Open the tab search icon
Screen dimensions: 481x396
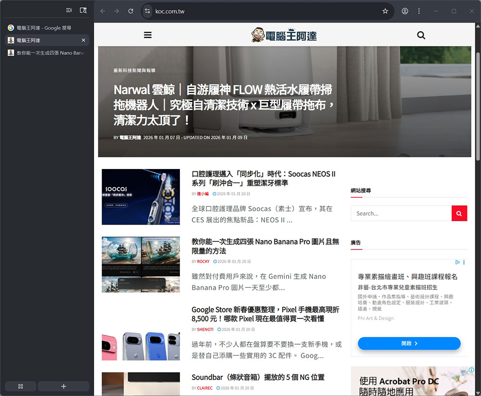tap(83, 11)
